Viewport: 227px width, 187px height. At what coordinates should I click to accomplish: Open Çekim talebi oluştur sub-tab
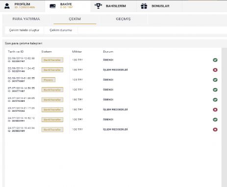tap(24, 30)
